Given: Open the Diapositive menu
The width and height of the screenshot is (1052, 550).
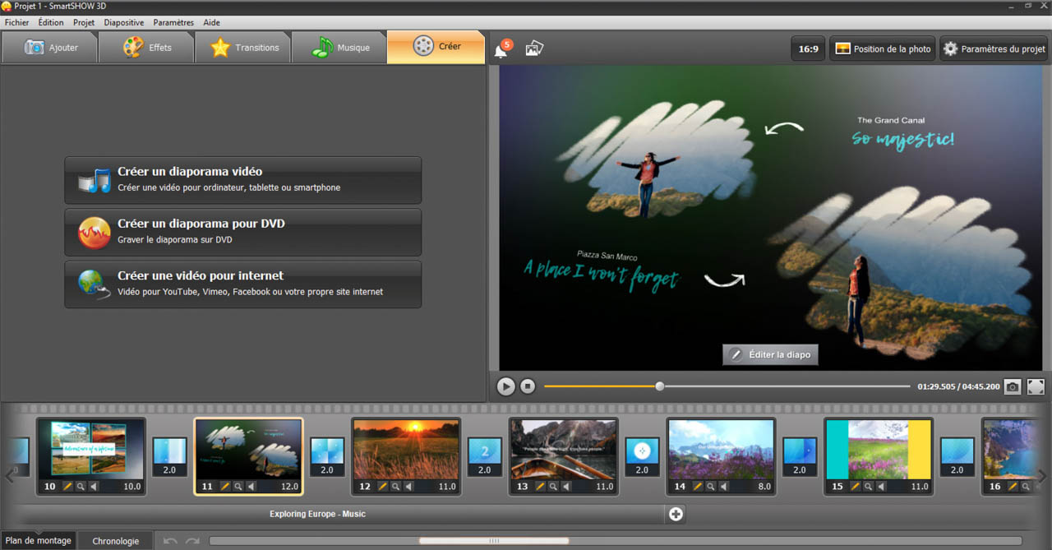Looking at the screenshot, I should [124, 22].
